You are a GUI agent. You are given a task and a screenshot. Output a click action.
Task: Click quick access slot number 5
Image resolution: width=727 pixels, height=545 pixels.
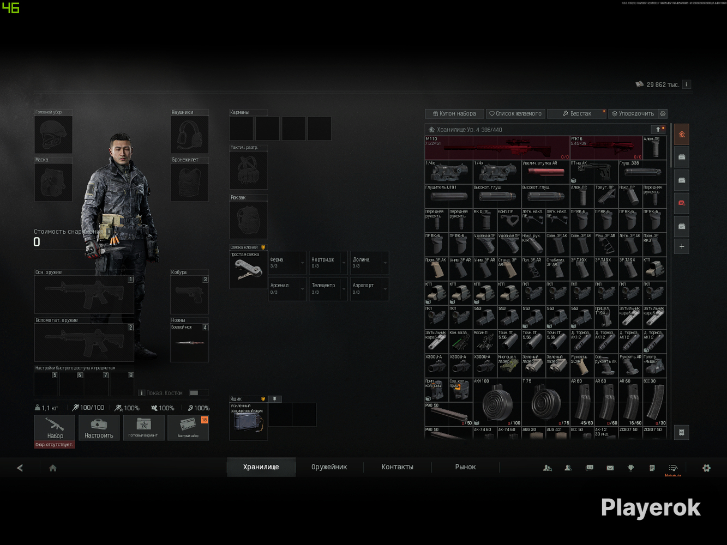[x=46, y=384]
